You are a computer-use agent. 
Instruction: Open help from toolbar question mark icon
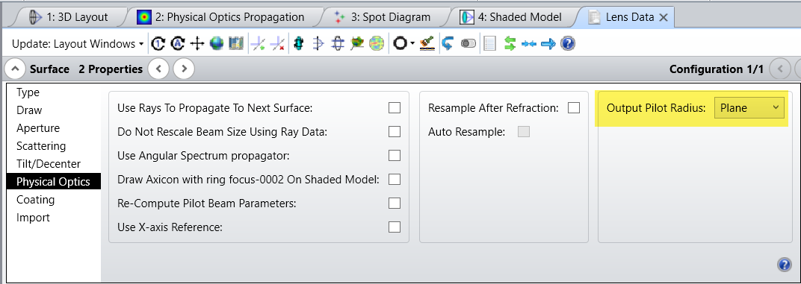(568, 44)
